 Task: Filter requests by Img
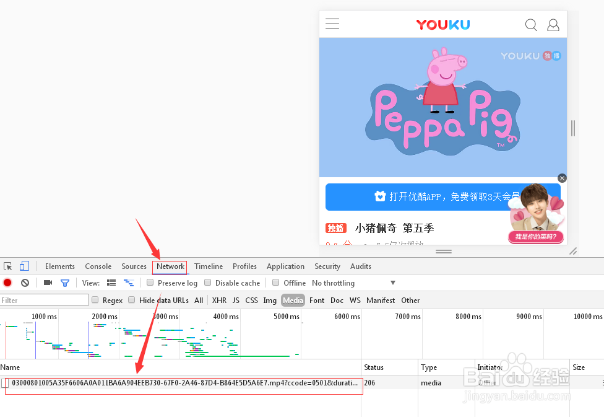pyautogui.click(x=270, y=300)
